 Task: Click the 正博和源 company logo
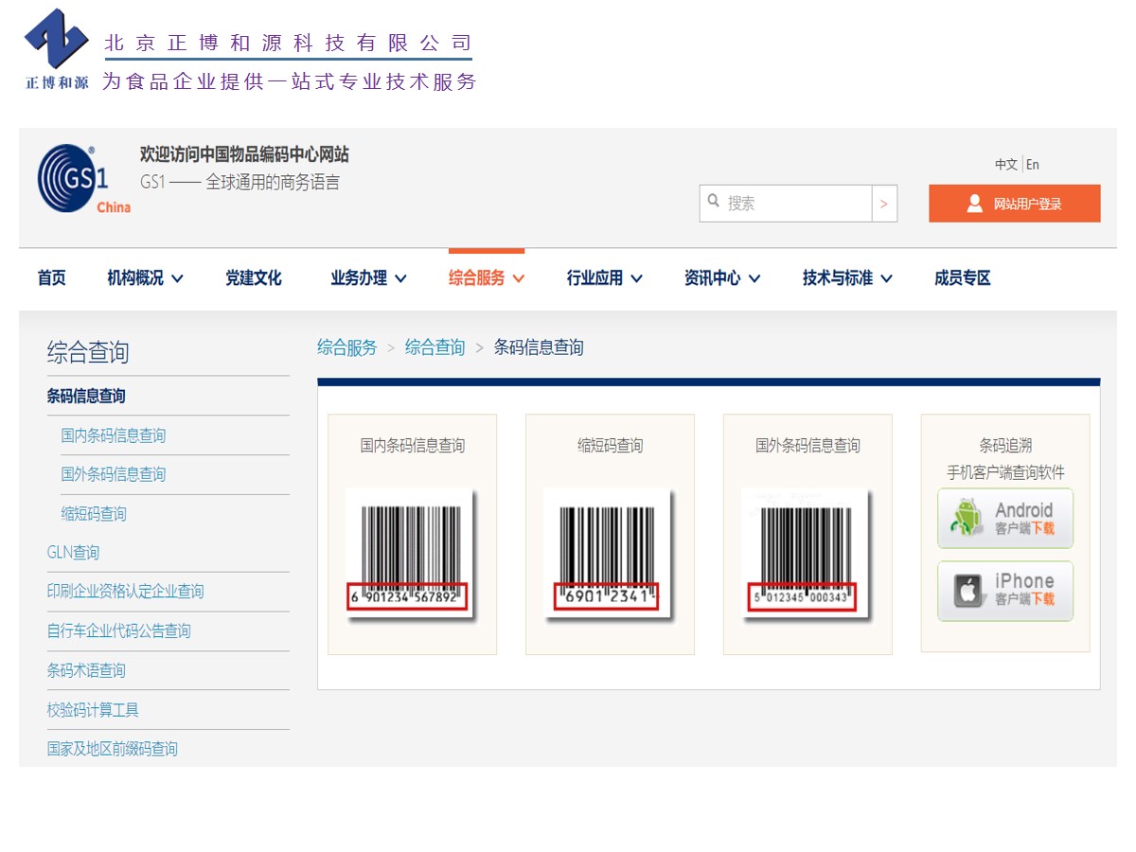pos(57,49)
